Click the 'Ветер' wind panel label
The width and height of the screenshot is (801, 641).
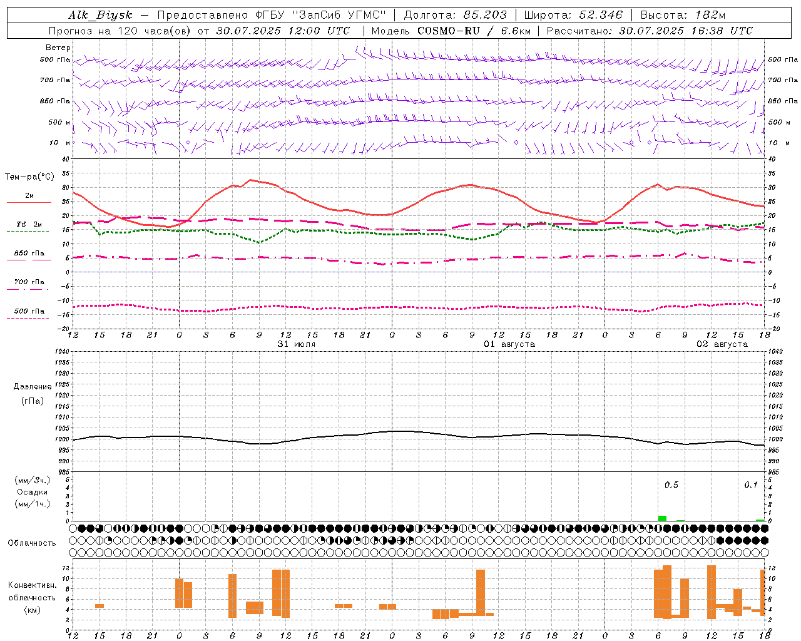(x=58, y=48)
